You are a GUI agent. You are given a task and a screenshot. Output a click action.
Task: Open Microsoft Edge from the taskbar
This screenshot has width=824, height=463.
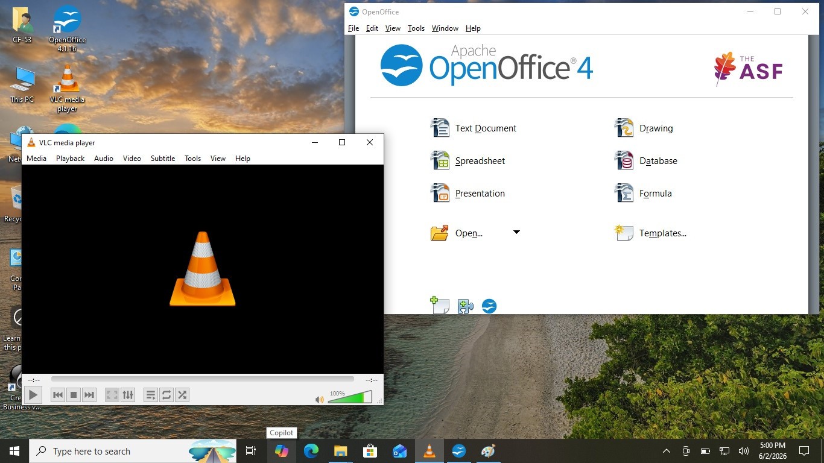[x=311, y=451]
